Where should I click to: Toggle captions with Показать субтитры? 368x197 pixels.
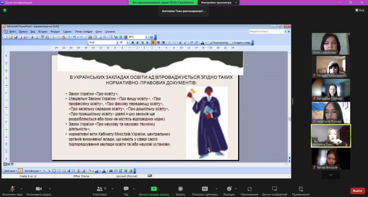pos(205,189)
